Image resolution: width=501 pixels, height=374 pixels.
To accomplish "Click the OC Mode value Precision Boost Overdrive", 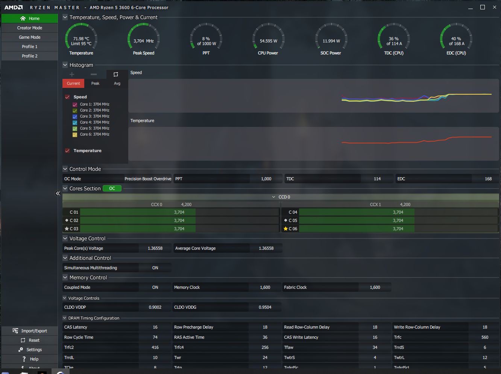I will coord(148,179).
